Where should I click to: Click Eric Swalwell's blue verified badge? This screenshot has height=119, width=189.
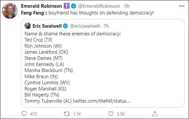65,26
